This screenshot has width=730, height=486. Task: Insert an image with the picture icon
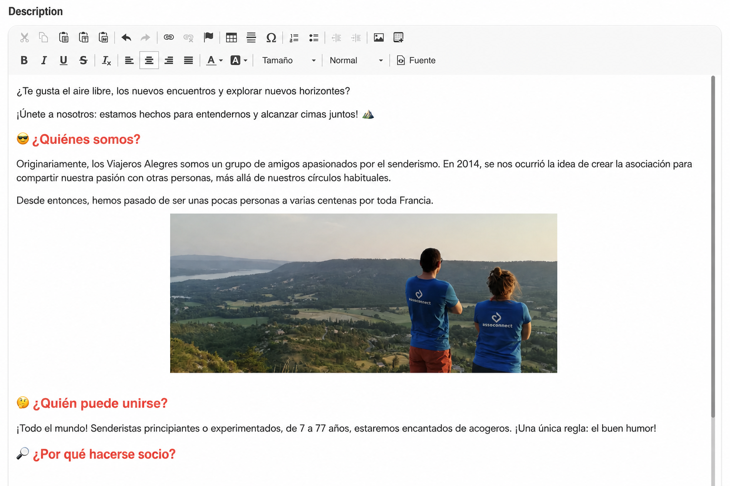click(379, 37)
